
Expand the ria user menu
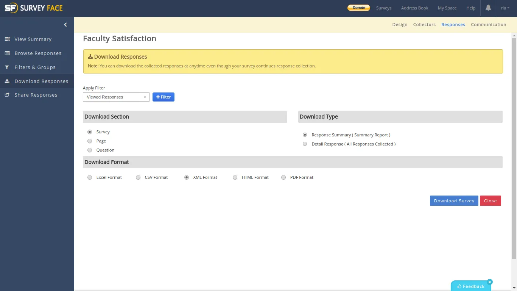[505, 8]
